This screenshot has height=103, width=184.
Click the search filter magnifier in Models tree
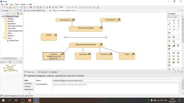click(x=18, y=14)
